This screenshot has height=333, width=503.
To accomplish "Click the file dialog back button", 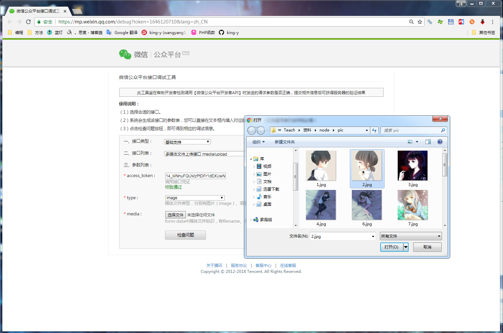I will point(251,130).
